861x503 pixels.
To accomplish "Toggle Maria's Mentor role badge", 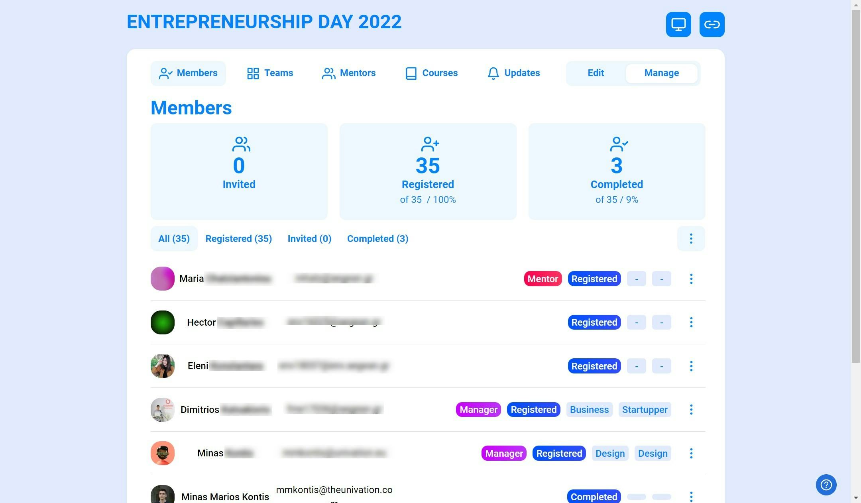I will click(543, 279).
